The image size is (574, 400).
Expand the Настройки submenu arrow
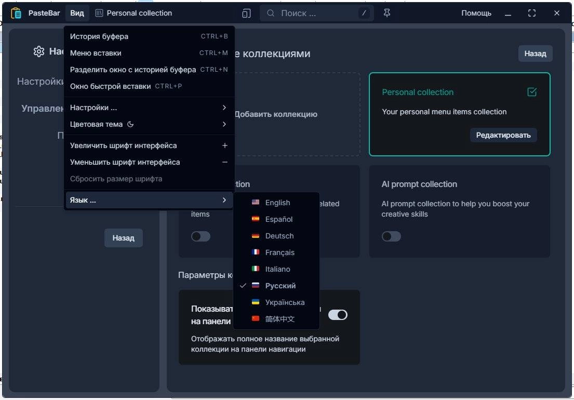tap(224, 108)
